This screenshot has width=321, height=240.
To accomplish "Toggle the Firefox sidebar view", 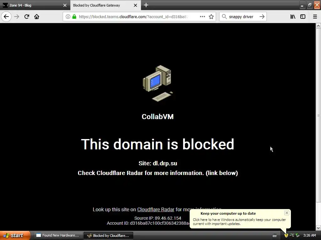I will tap(303, 17).
